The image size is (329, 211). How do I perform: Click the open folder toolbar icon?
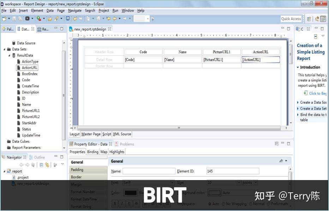(x=50, y=19)
